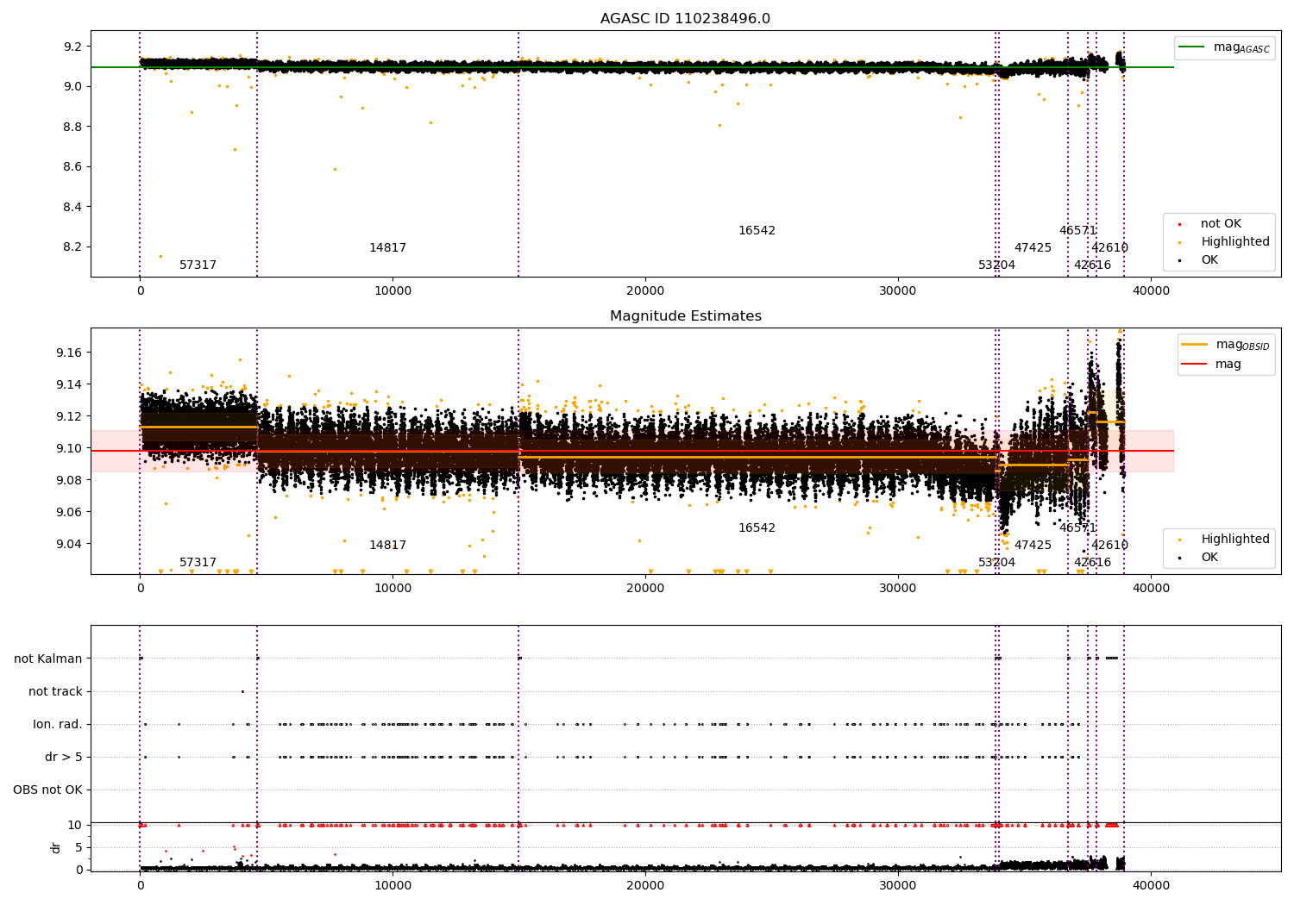1294x905 pixels.
Task: Click "OK" legend entry in top plot
Action: tap(1209, 260)
